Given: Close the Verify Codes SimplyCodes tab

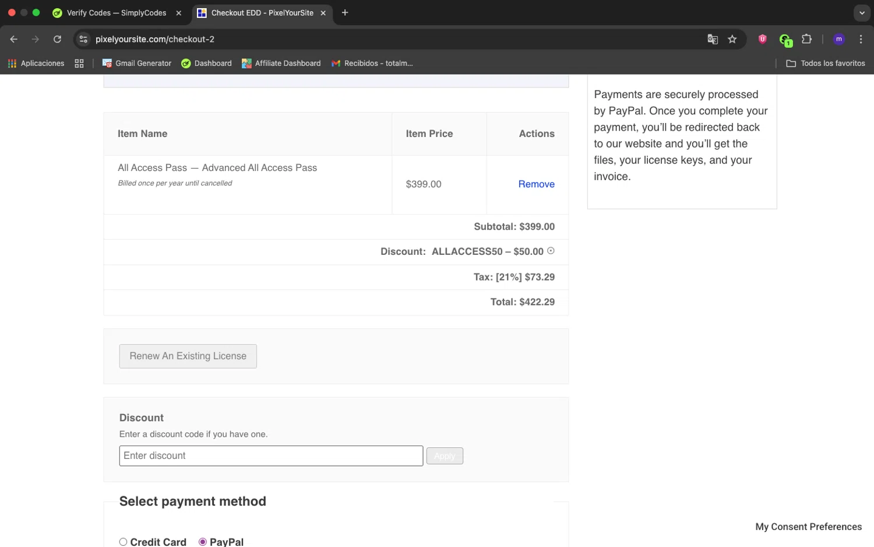Looking at the screenshot, I should click(179, 13).
